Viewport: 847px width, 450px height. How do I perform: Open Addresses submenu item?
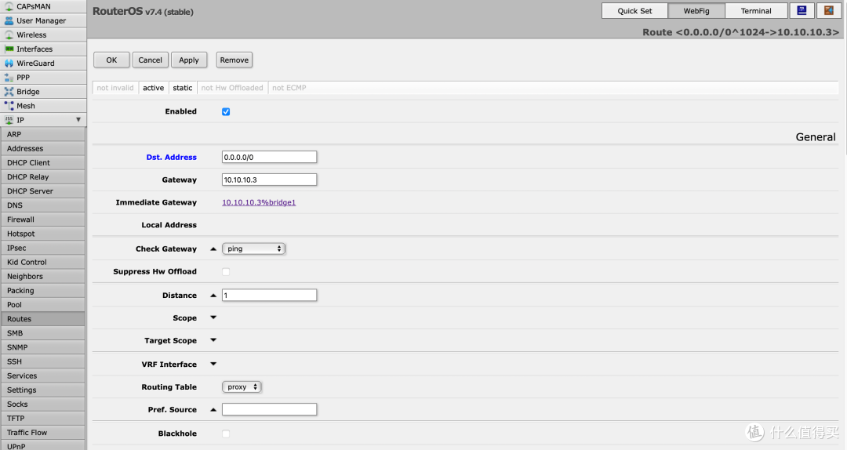pos(42,148)
